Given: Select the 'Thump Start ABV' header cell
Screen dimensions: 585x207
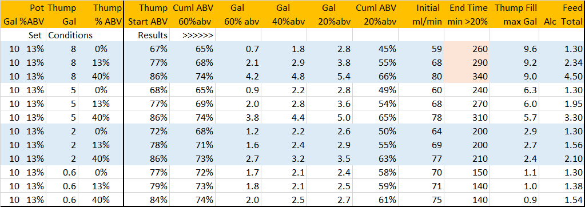Looking at the screenshot, I should point(147,14).
